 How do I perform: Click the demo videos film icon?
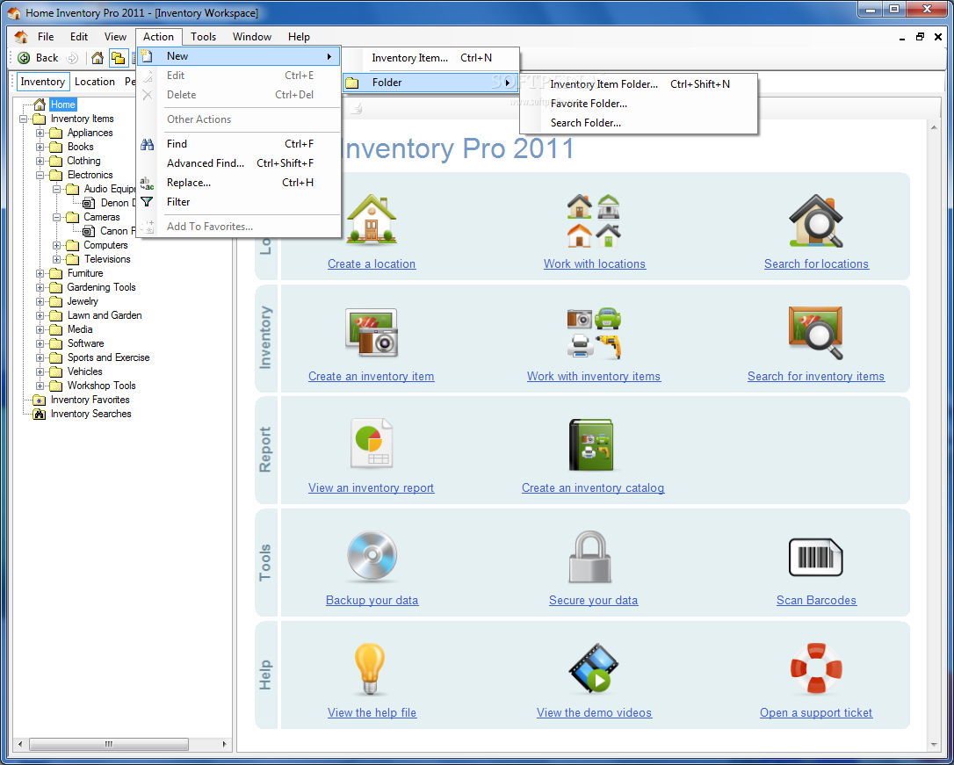click(594, 668)
